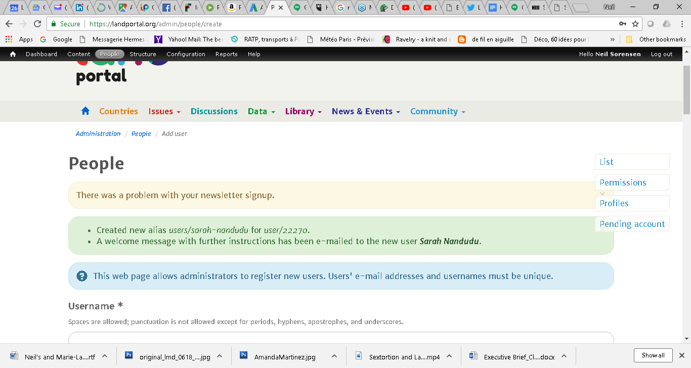Open the Apps grid on the bookmarks bar
The width and height of the screenshot is (691, 368).
point(8,39)
